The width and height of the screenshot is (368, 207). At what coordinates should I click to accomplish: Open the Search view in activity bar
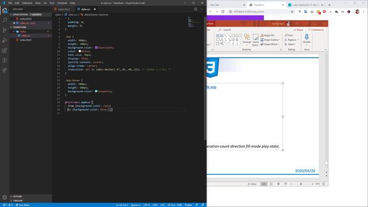(x=5, y=21)
